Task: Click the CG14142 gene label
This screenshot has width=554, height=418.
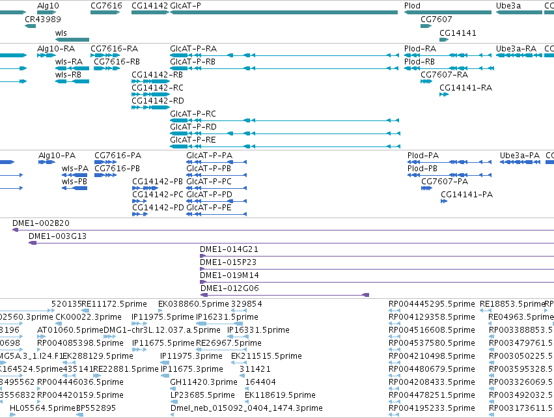Action: [x=150, y=6]
